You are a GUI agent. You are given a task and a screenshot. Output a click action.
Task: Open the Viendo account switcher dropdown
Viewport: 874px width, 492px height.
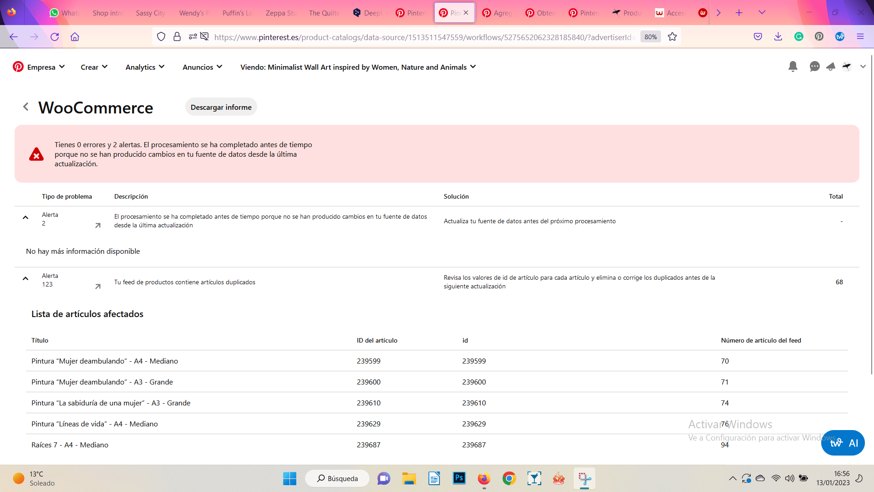358,67
